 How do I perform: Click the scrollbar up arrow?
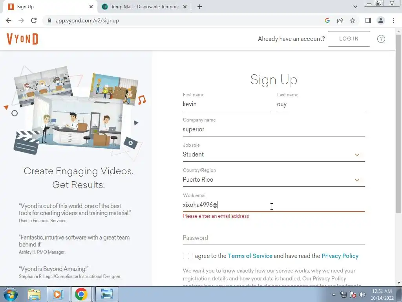click(x=399, y=31)
